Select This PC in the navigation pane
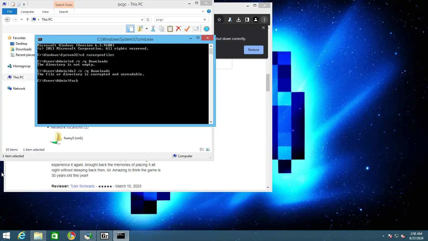 click(18, 77)
